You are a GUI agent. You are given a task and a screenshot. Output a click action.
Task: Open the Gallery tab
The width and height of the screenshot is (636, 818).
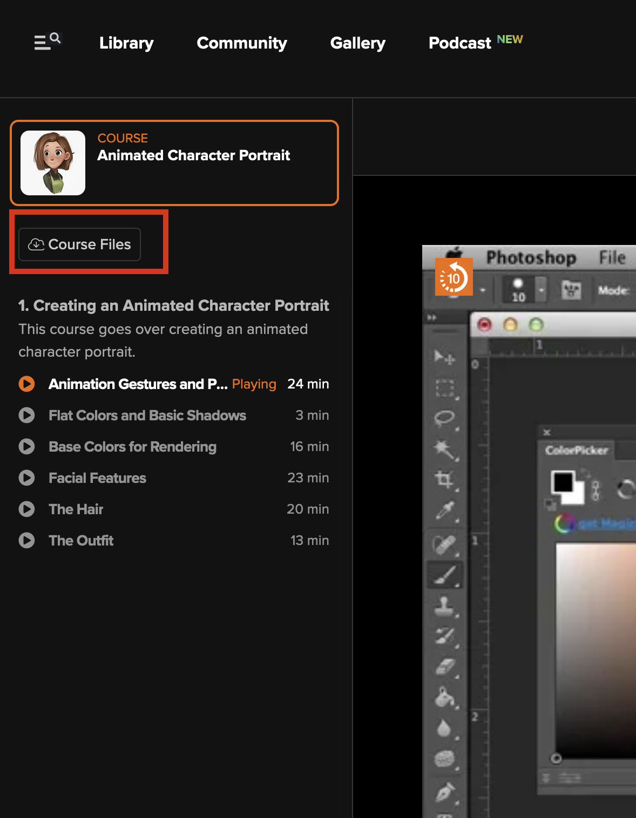357,43
